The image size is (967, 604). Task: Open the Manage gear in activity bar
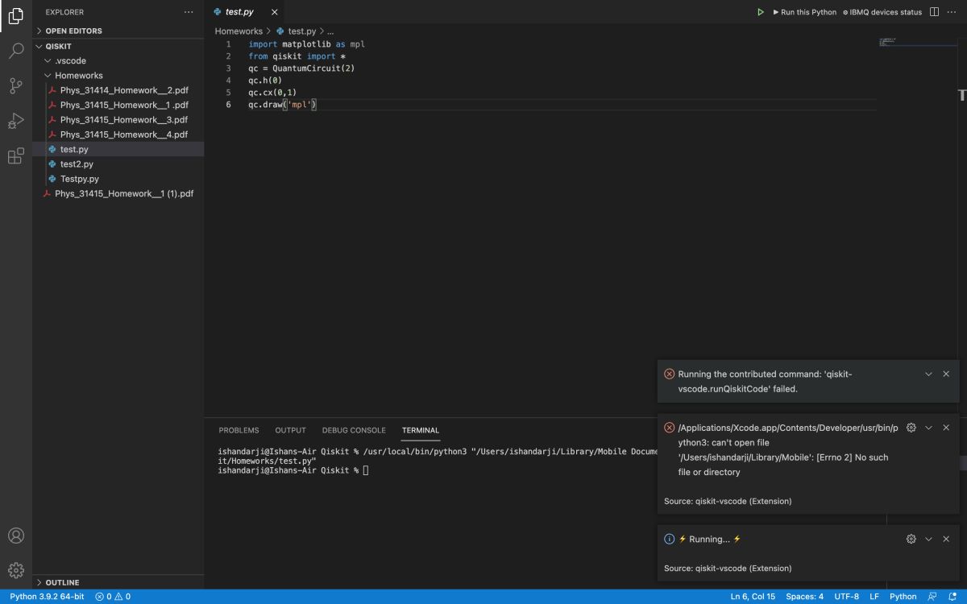click(x=16, y=569)
